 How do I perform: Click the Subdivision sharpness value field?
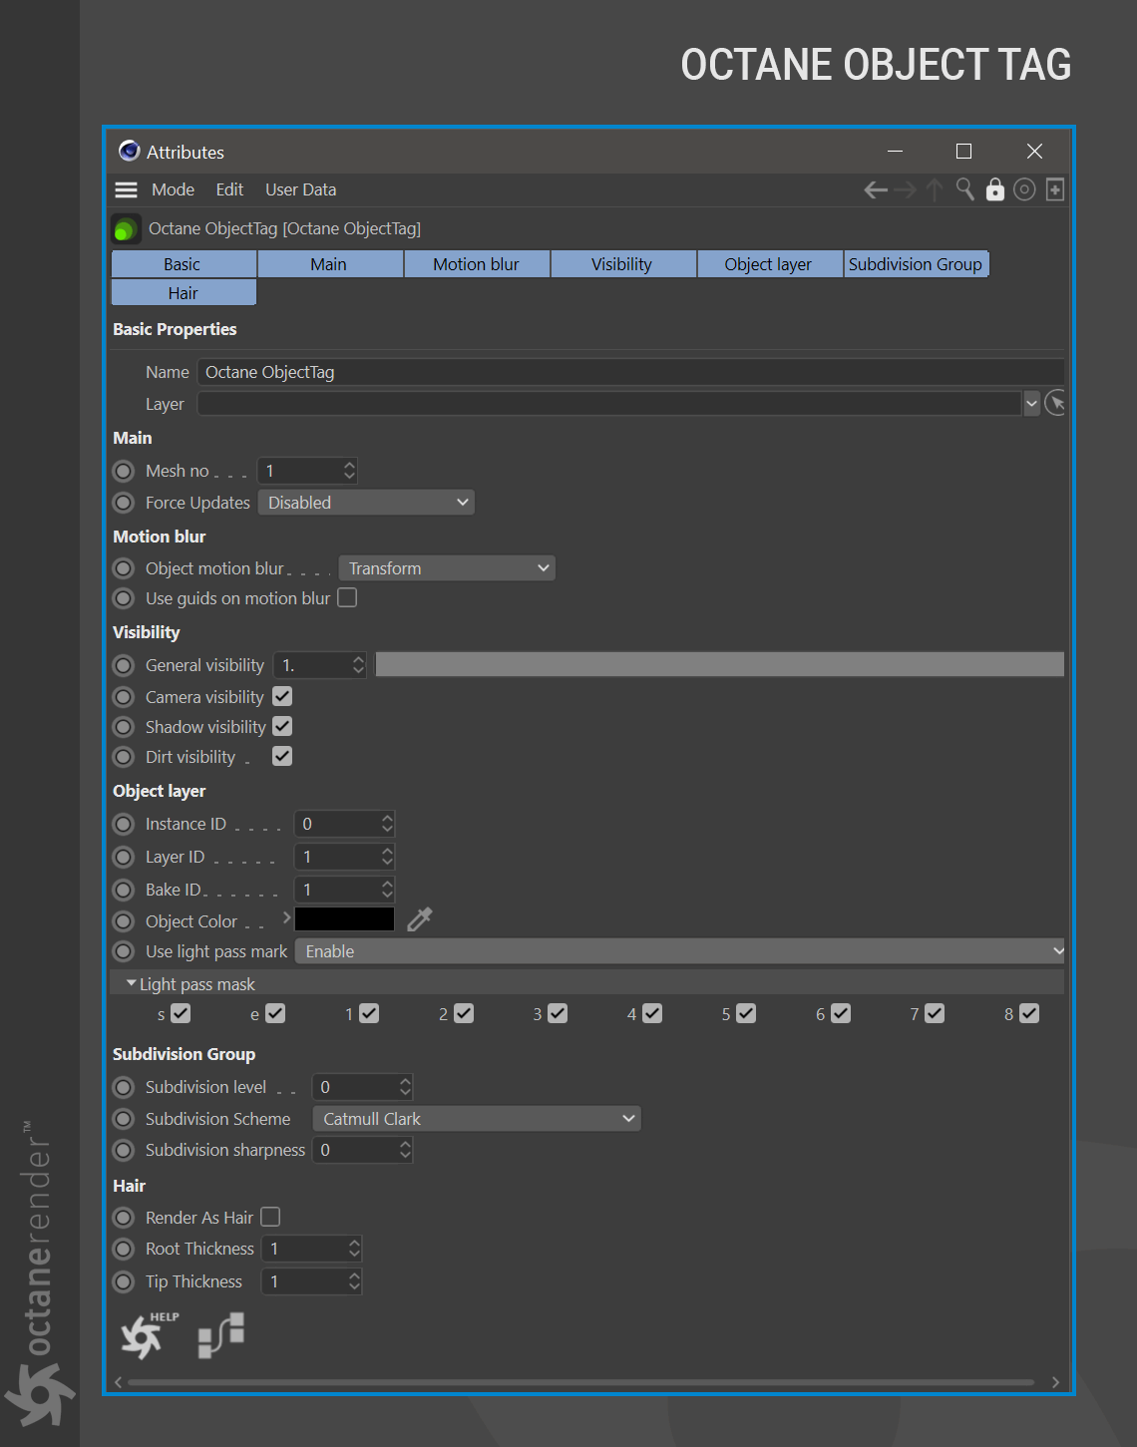pos(363,1150)
